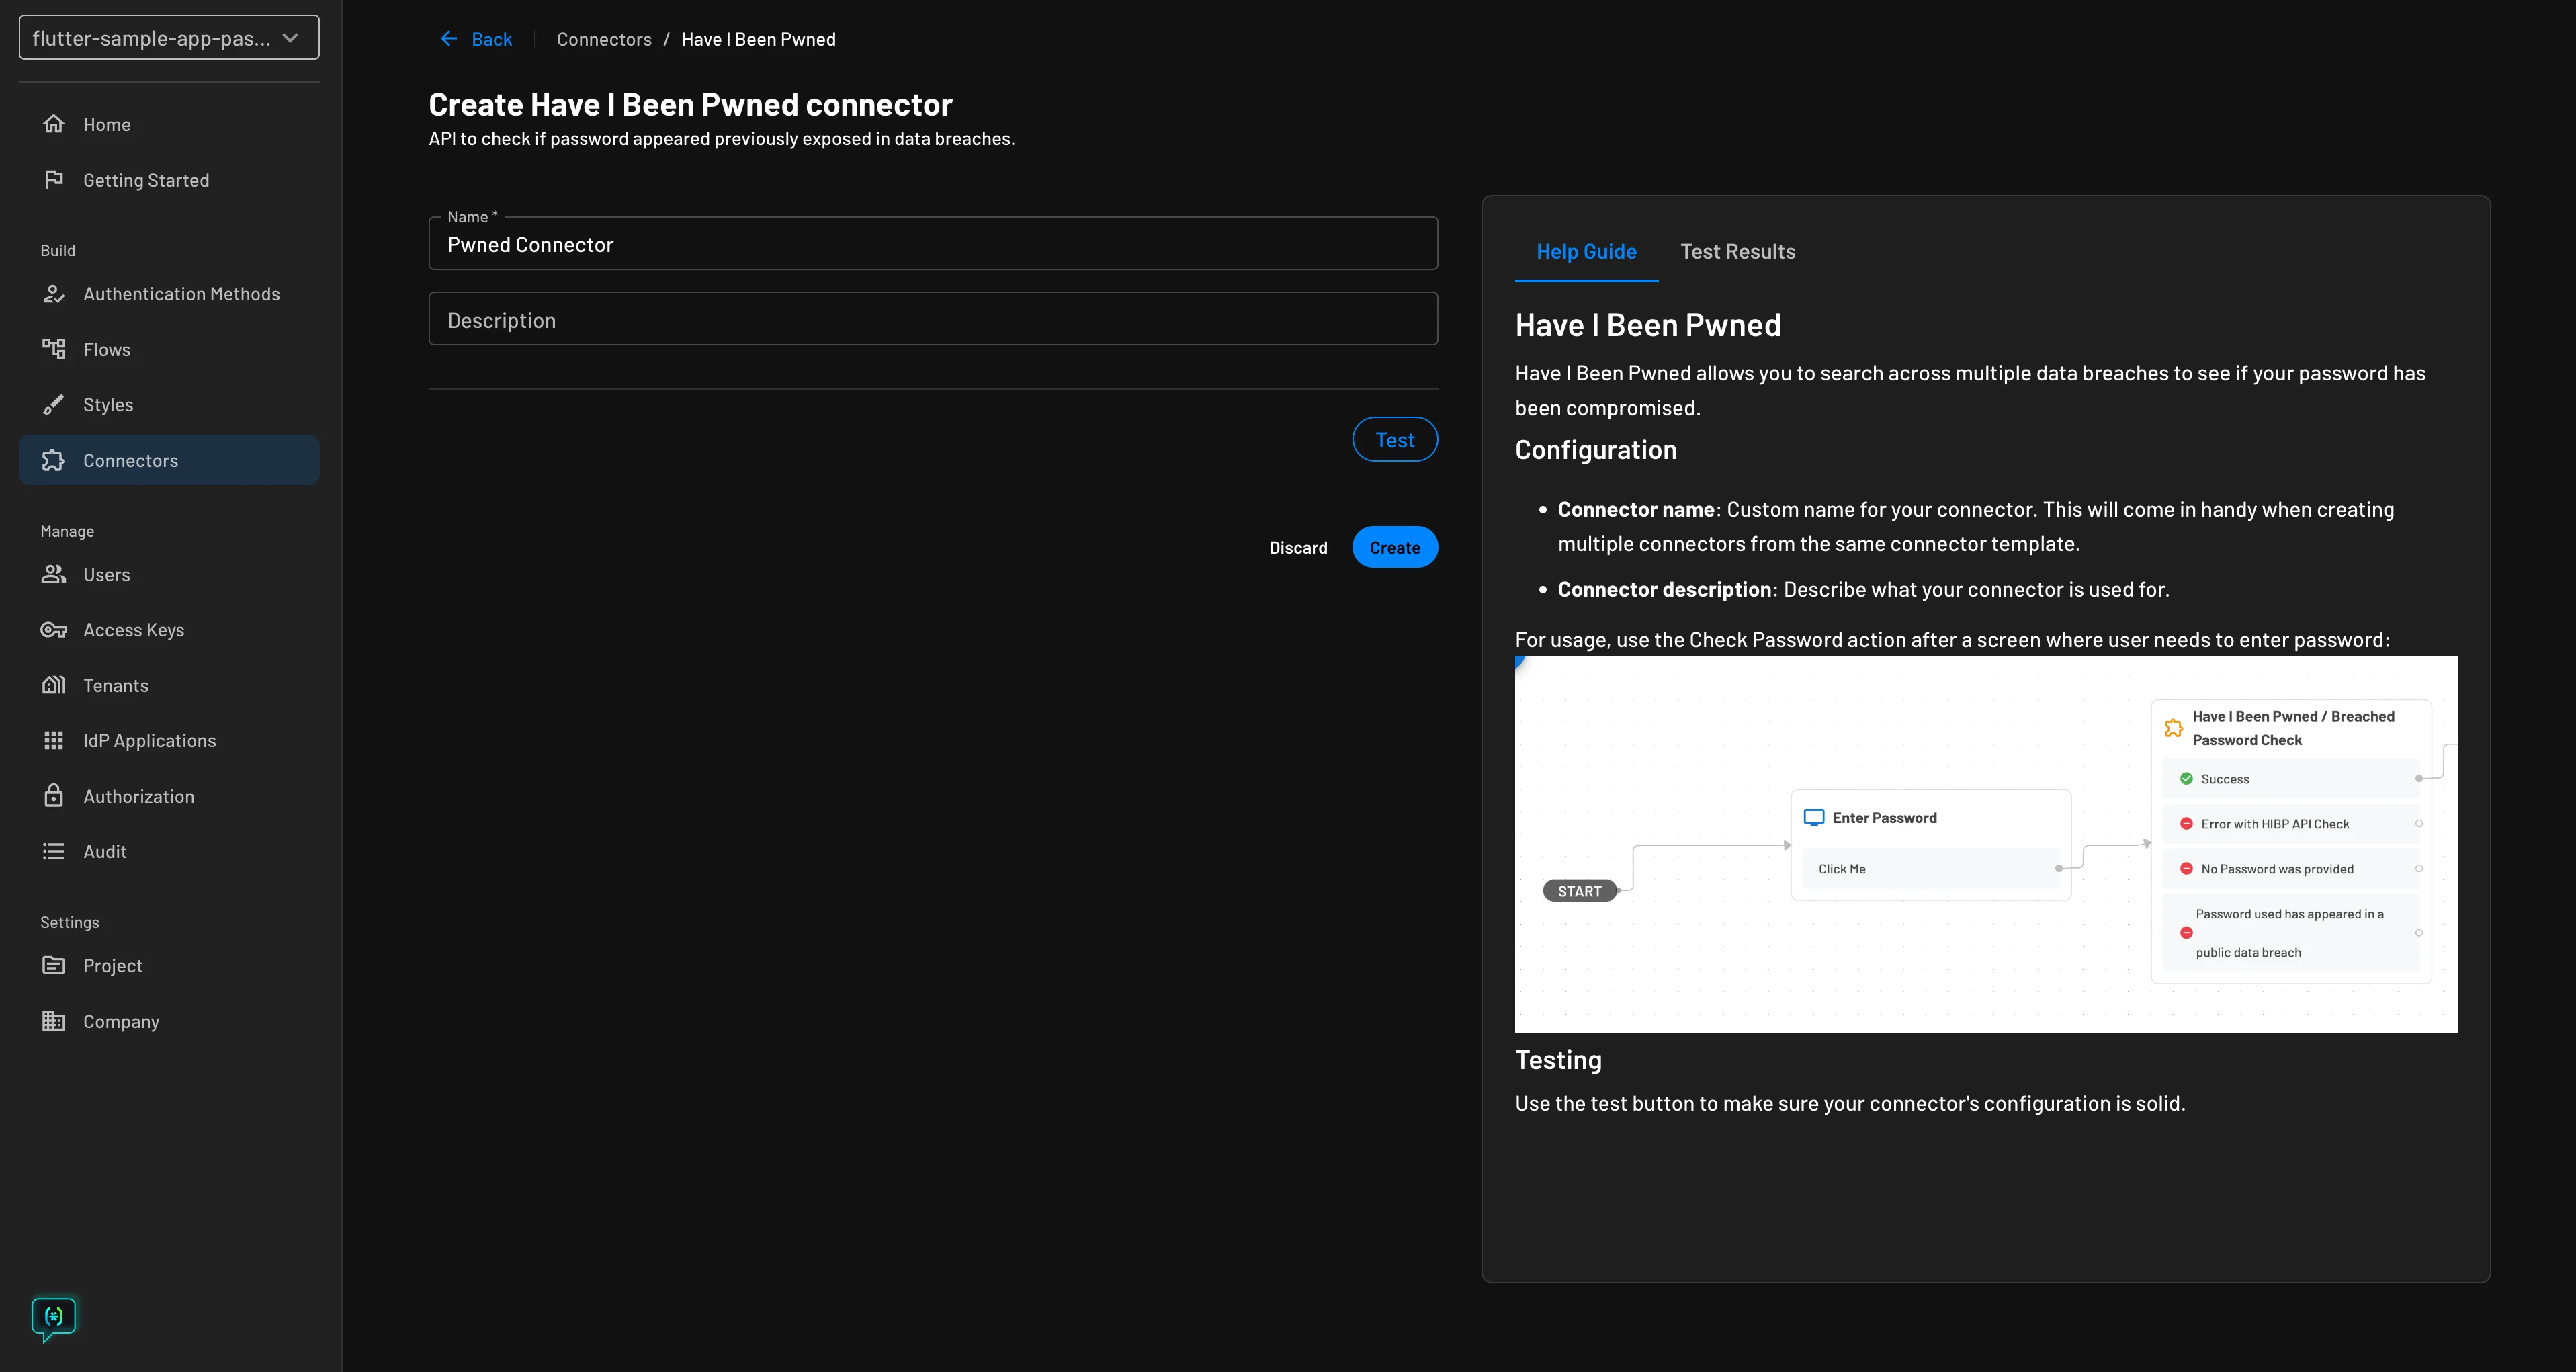Image resolution: width=2576 pixels, height=1372 pixels.
Task: Select the Help Guide tab
Action: tap(1586, 251)
